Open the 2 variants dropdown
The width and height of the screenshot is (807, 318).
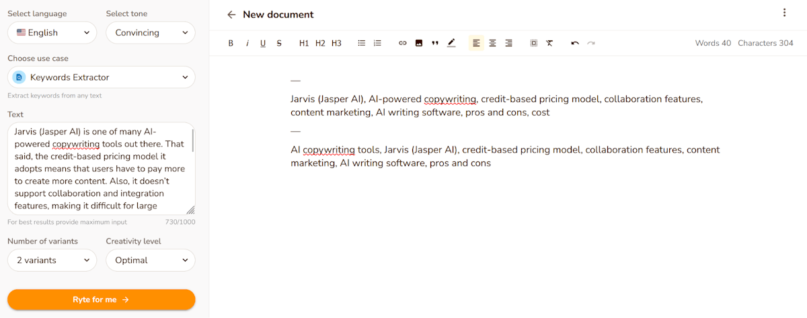[52, 260]
